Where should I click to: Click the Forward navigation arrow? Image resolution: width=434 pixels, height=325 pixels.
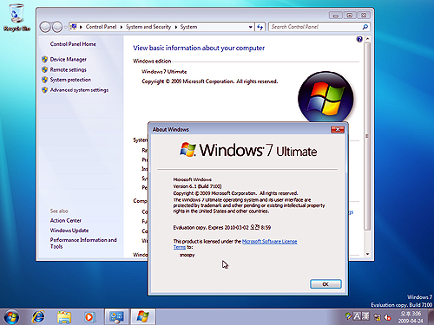tap(57, 27)
